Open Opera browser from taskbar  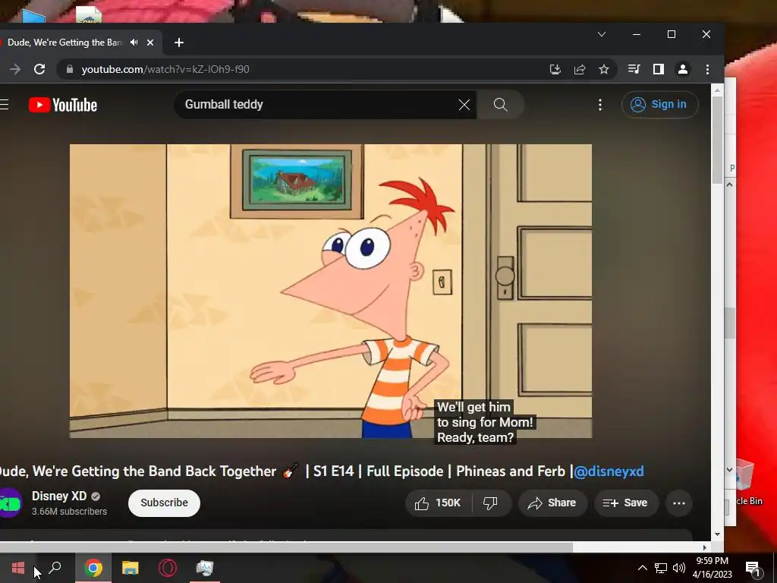pos(168,568)
